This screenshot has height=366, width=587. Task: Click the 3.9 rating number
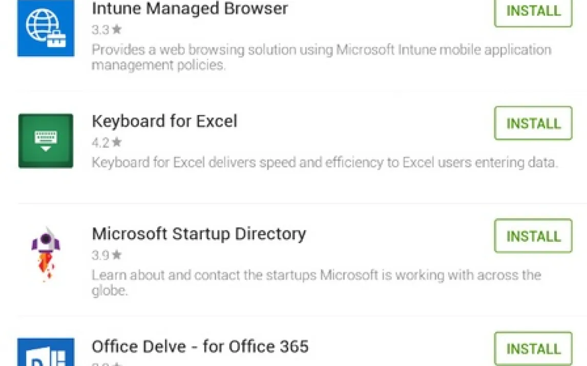[x=100, y=255]
